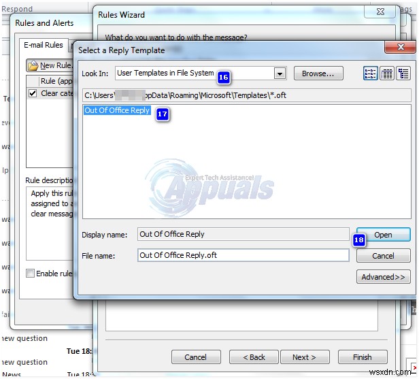
Task: Click the Browse... button
Action: [x=318, y=73]
